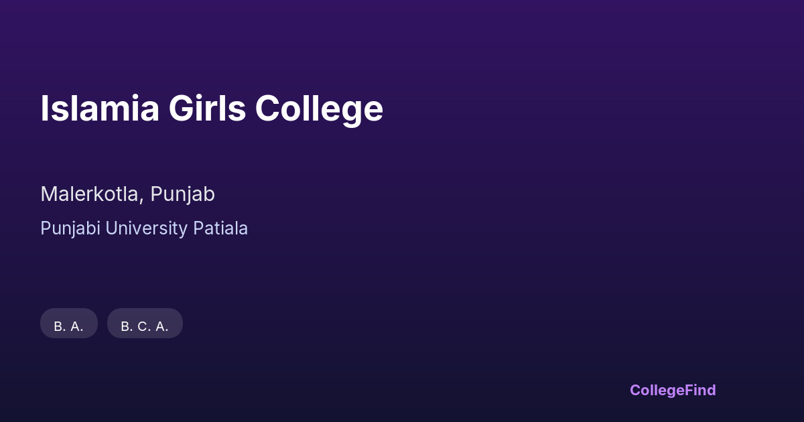Open the "Punjabi University Patiala" affiliation link
804x422 pixels.
tap(144, 228)
